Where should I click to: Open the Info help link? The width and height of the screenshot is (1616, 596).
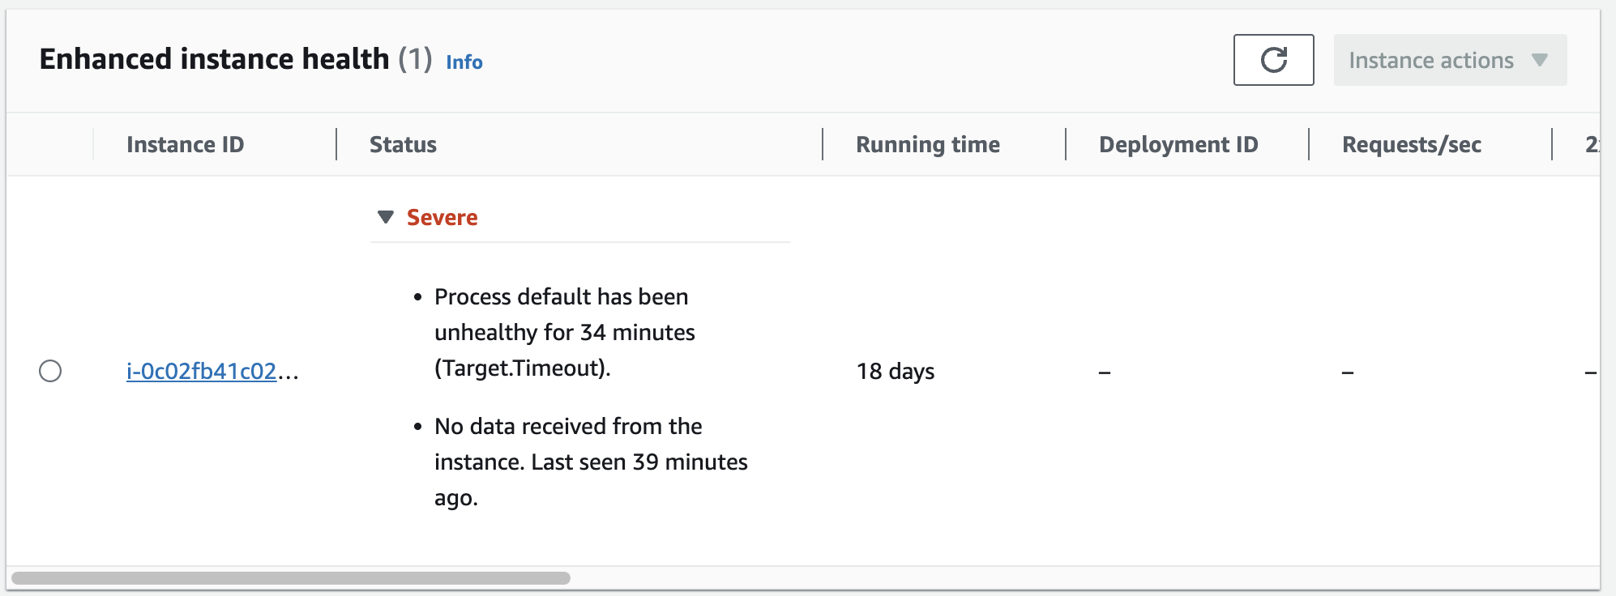[x=464, y=62]
